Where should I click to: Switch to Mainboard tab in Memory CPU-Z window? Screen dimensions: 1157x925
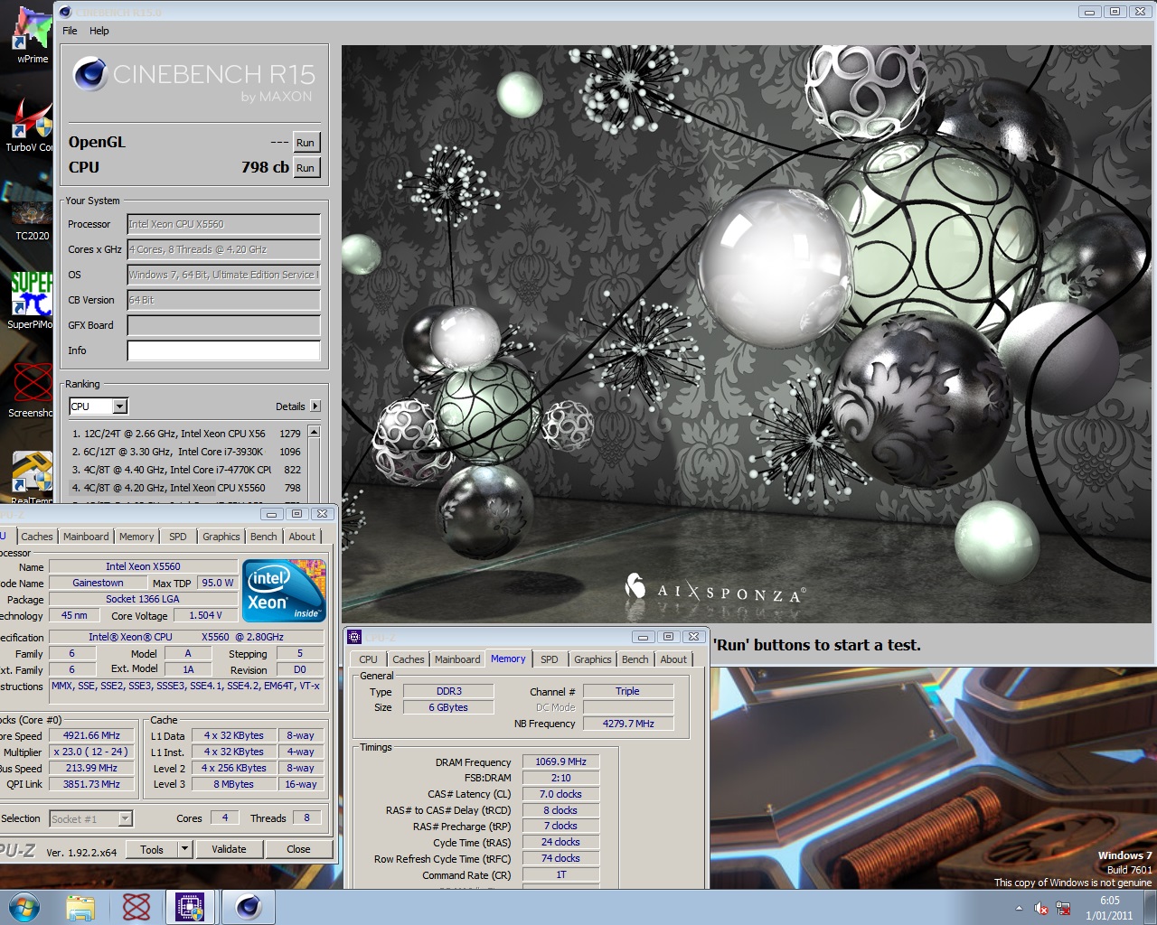[457, 659]
